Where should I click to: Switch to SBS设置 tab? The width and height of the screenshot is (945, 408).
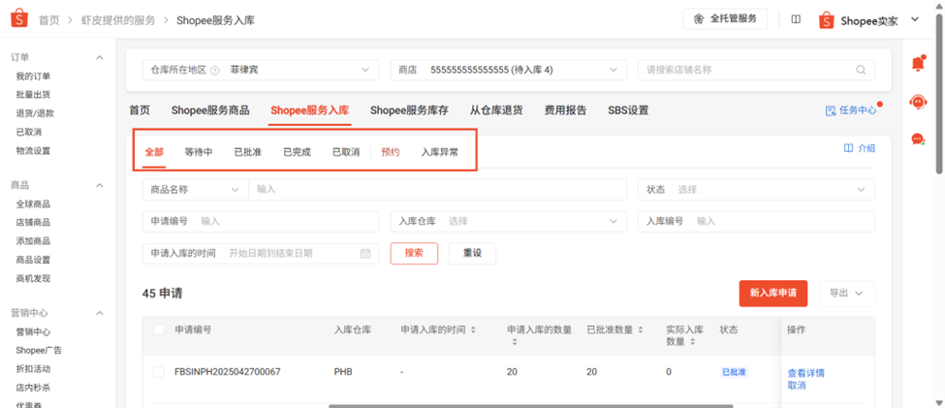(628, 110)
